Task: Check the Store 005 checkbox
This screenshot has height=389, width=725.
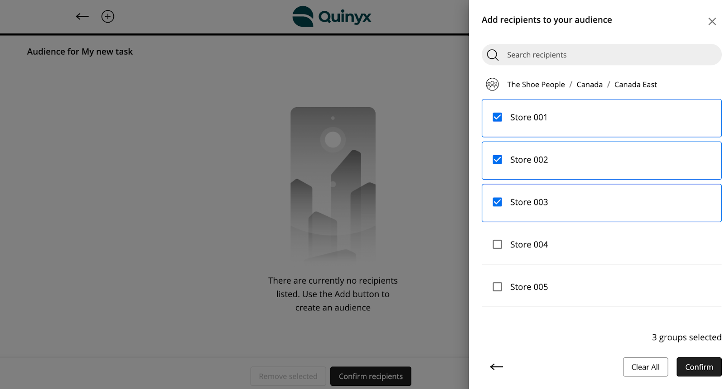Action: [x=497, y=287]
